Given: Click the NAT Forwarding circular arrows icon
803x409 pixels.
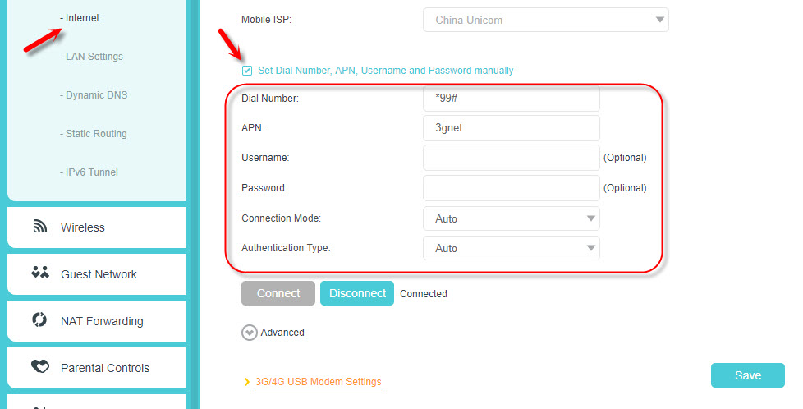Looking at the screenshot, I should tap(39, 319).
